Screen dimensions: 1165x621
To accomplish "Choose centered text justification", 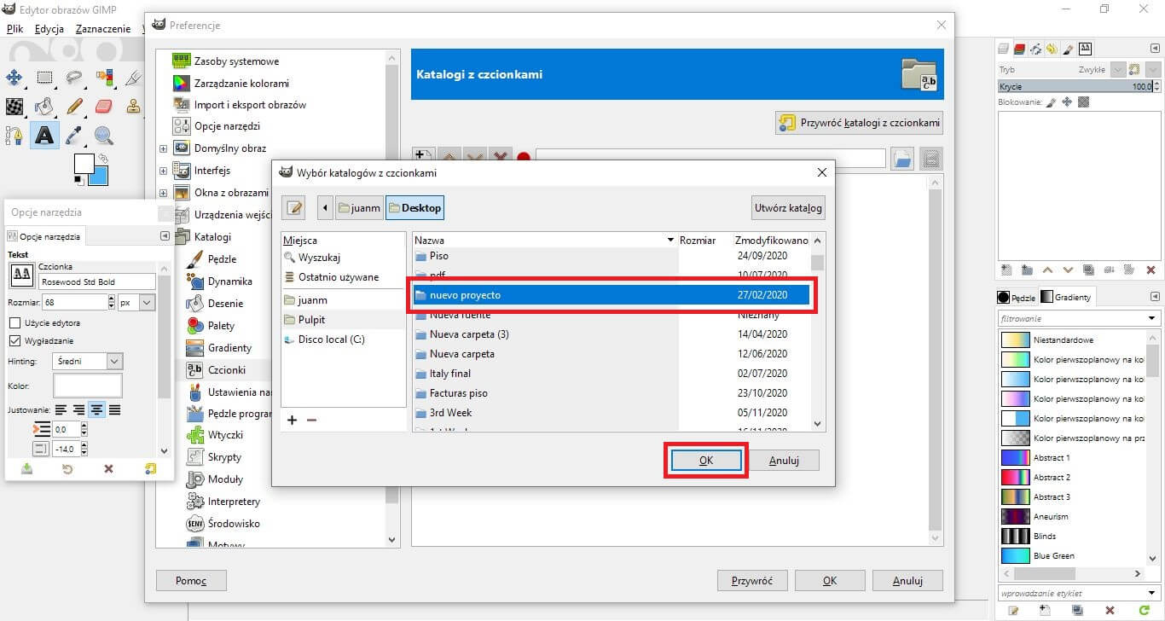I will click(97, 410).
